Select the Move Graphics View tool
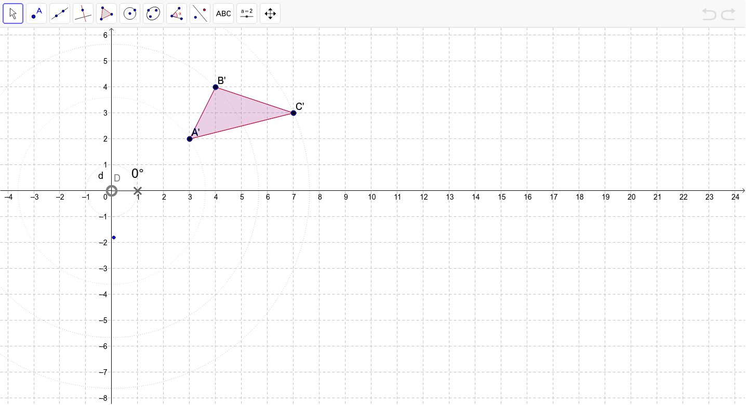This screenshot has height=405, width=746. (270, 13)
